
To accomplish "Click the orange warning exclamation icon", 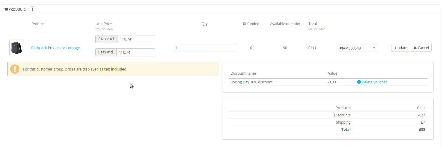I will click(15, 69).
